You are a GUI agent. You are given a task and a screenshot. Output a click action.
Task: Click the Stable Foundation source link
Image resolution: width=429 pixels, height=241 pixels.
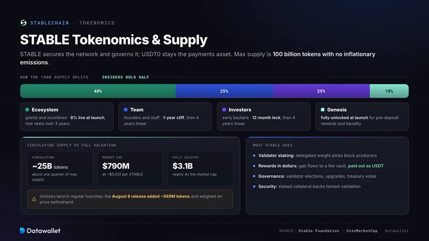(x=319, y=231)
